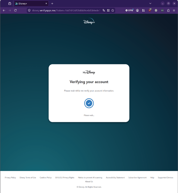Open the Supported Devices link

click(x=166, y=178)
